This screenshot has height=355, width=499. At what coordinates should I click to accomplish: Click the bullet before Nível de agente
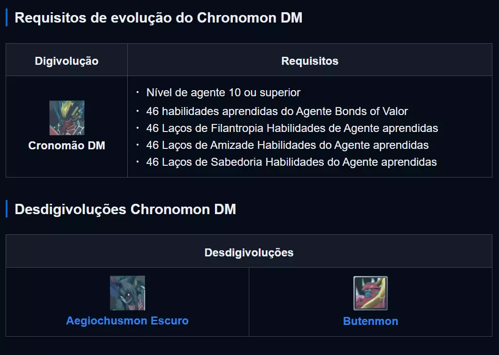click(138, 93)
